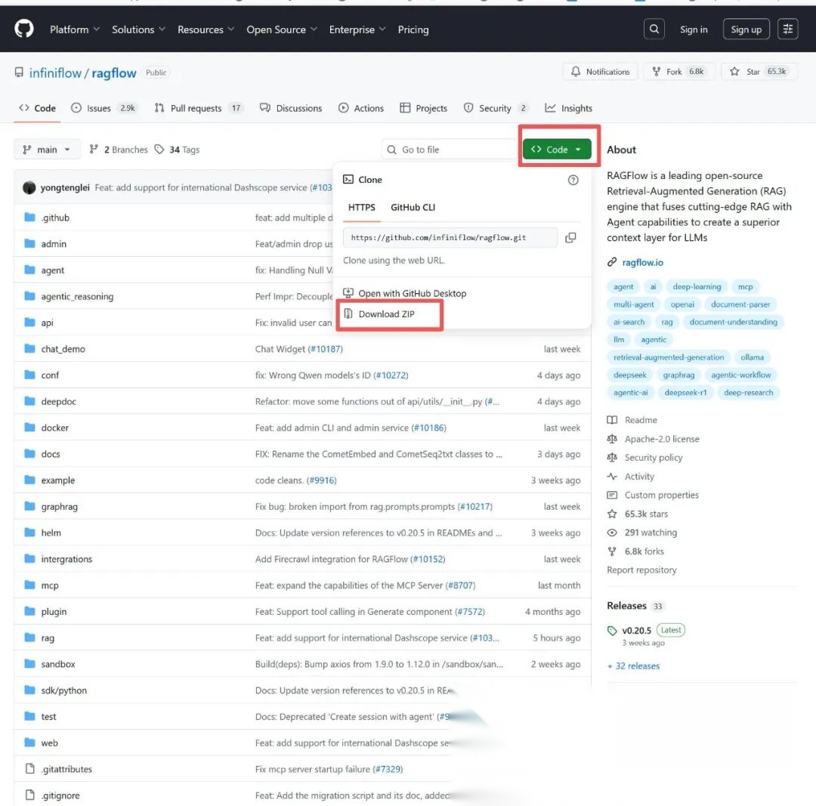The width and height of the screenshot is (816, 806).
Task: Open the Projects tab
Action: (x=424, y=108)
